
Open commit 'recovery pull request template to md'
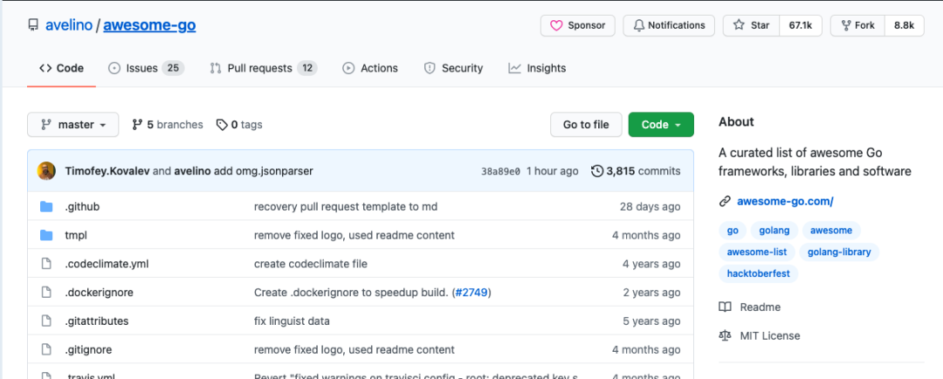346,207
